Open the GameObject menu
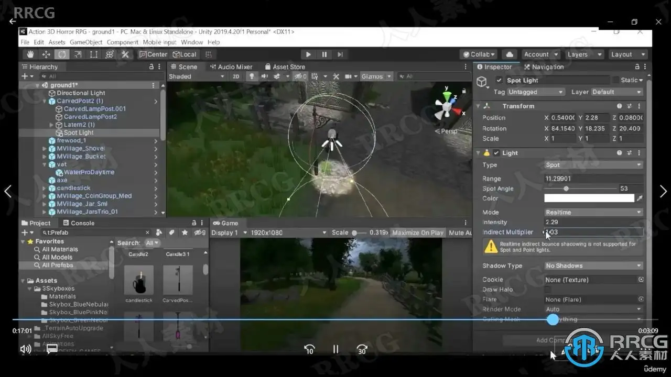Viewport: 671px width, 377px height. [x=86, y=42]
